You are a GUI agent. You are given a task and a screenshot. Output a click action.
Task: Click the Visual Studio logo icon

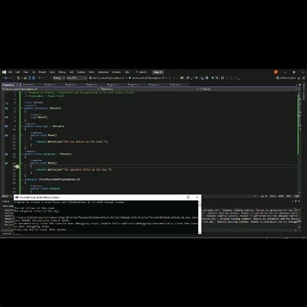[4, 72]
